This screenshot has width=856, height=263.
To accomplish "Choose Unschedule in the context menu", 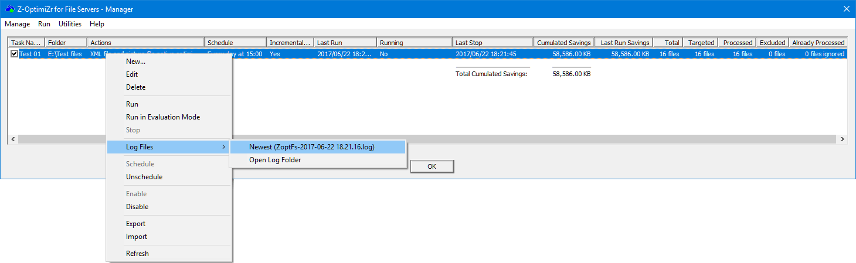I will click(x=144, y=177).
